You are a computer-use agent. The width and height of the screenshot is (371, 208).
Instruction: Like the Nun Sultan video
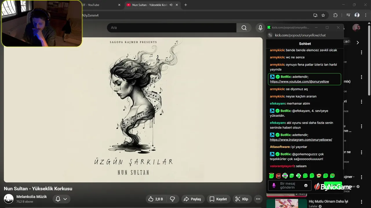(156, 199)
